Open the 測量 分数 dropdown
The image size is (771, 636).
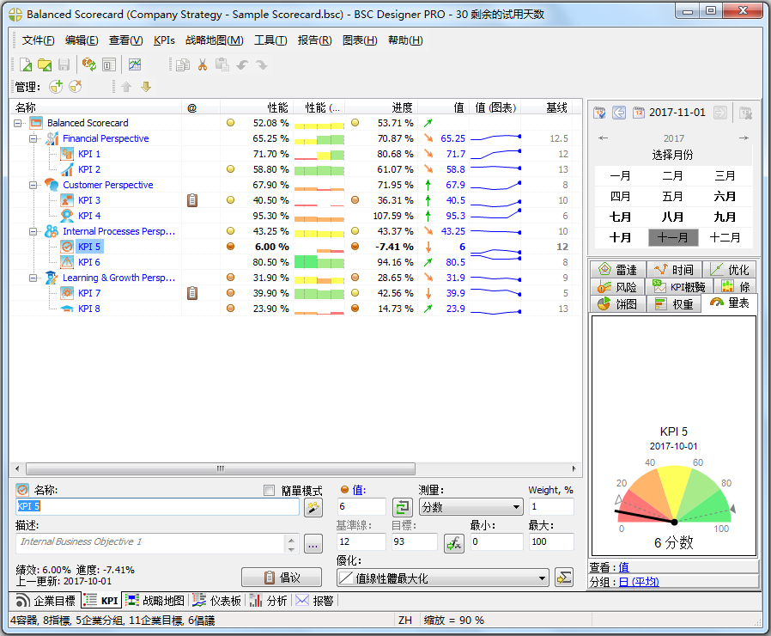[470, 507]
